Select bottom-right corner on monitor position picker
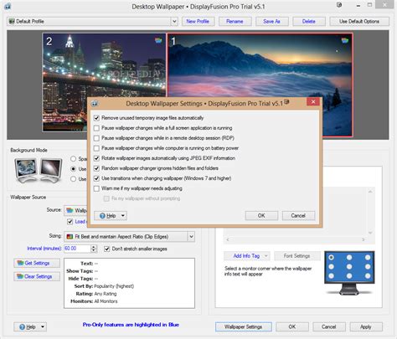Image resolution: width=397 pixels, height=339 pixels. [368, 275]
